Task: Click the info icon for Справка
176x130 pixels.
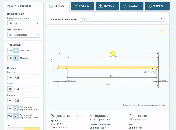Action: [x=150, y=6]
